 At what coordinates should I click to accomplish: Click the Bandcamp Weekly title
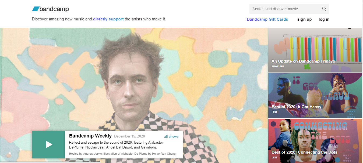[90, 136]
